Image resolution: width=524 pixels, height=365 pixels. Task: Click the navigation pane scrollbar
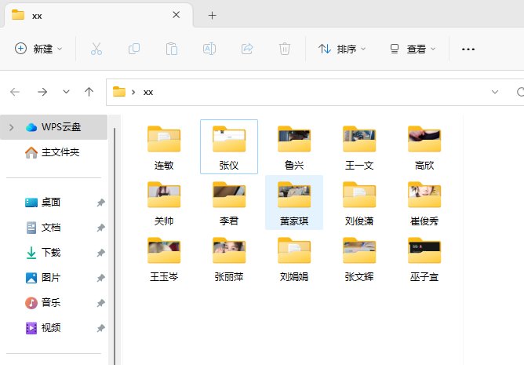pyautogui.click(x=115, y=246)
